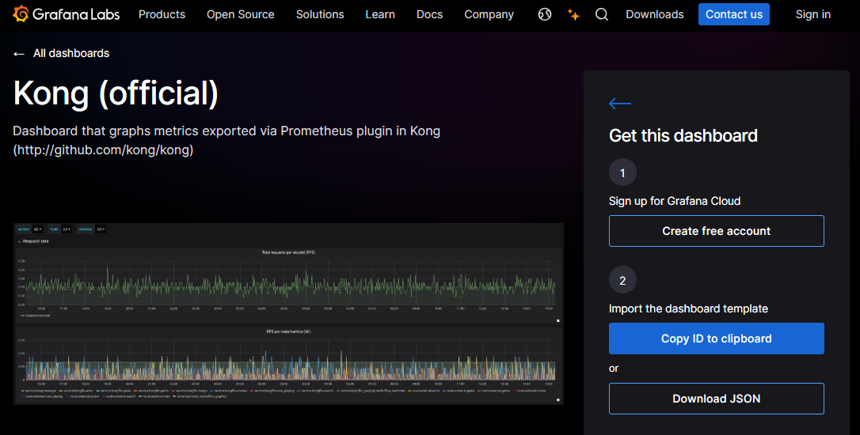Open the Products menu

pos(162,14)
